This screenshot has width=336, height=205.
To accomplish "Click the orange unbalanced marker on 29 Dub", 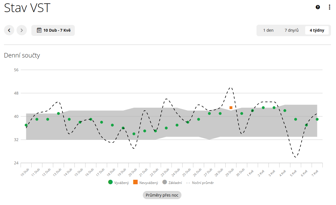I will point(231,108).
